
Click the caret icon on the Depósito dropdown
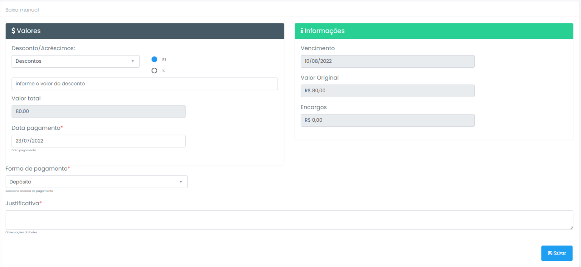pyautogui.click(x=181, y=182)
